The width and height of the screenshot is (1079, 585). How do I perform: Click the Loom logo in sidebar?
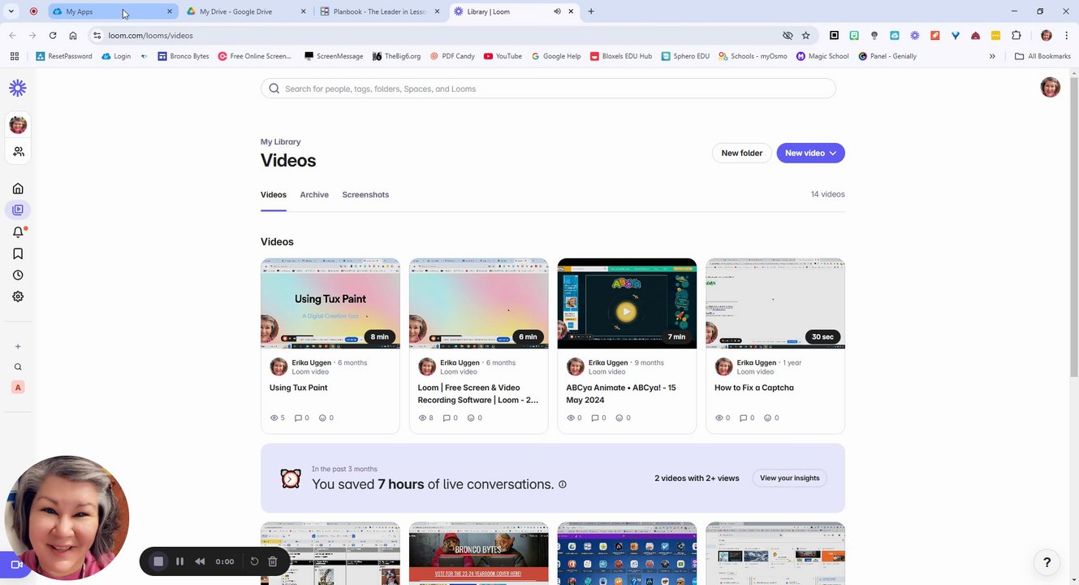pos(18,88)
